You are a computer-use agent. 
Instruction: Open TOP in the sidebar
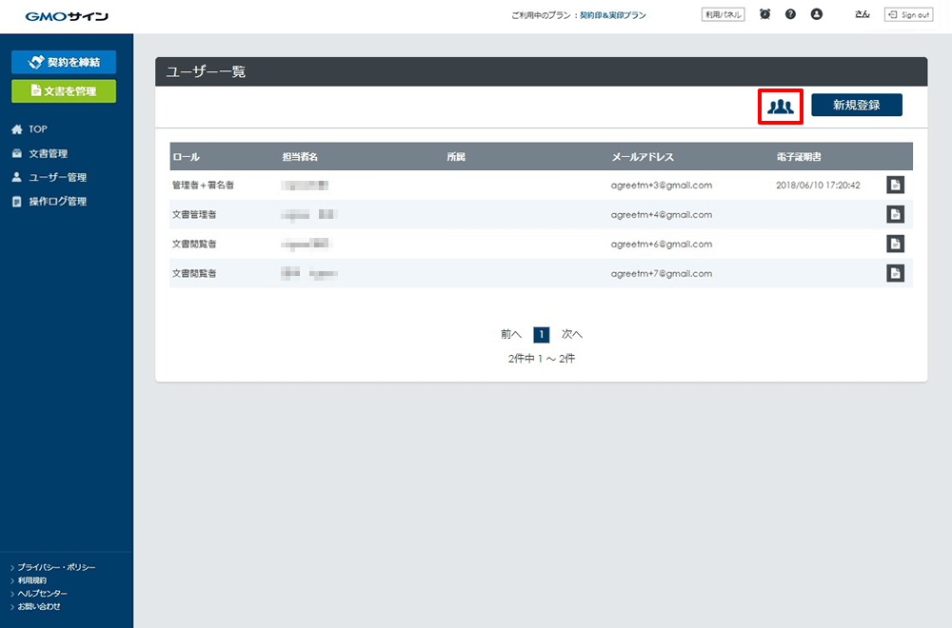38,129
